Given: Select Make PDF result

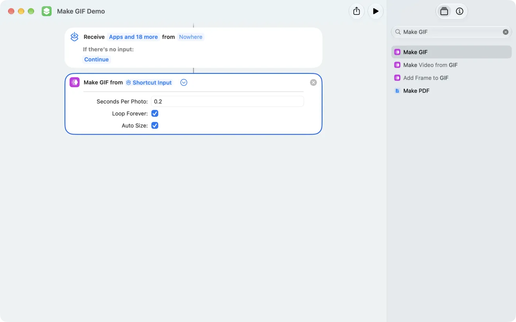Looking at the screenshot, I should pos(451,91).
